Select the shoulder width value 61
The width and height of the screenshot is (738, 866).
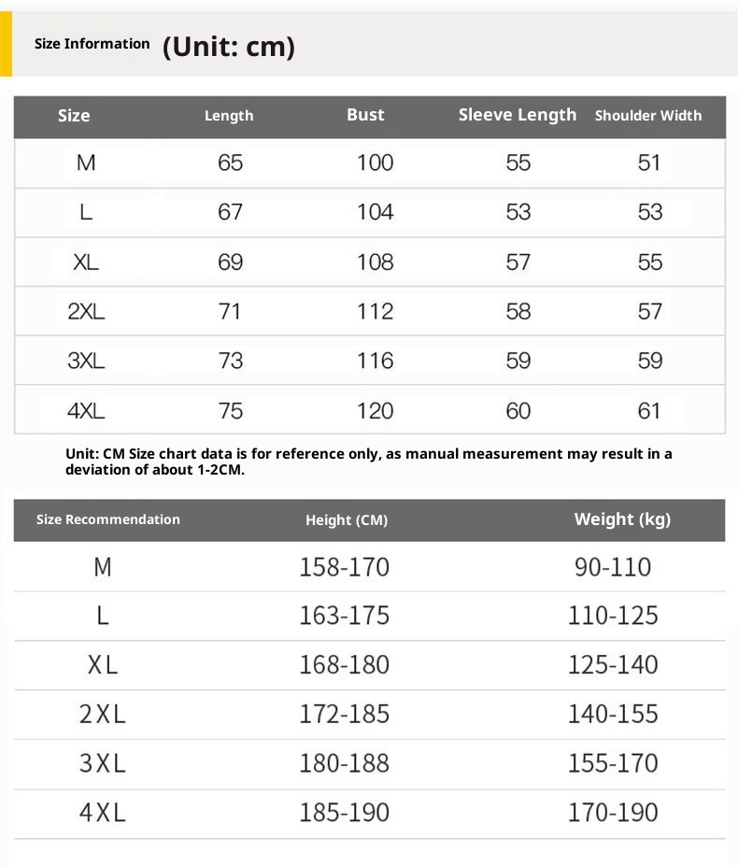[649, 410]
